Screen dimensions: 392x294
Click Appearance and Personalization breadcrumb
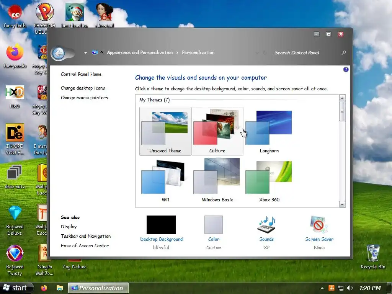(140, 52)
